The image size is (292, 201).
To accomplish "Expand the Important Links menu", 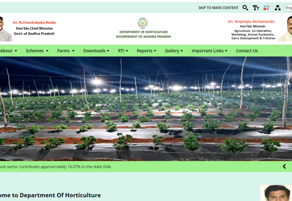I will (209, 51).
